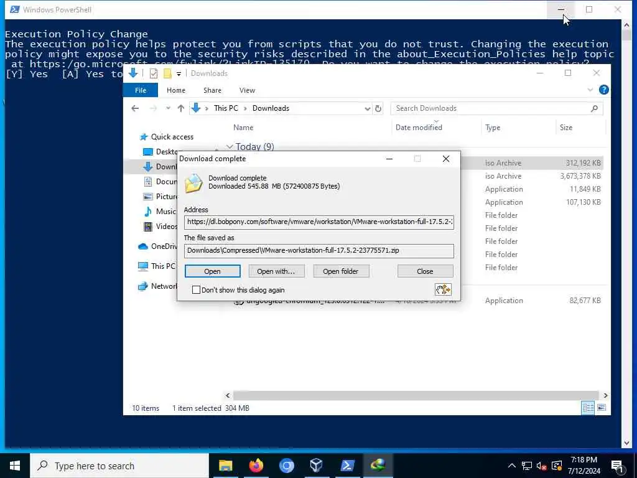The height and width of the screenshot is (478, 637).
Task: Sort by Size column header
Action: 566,128
